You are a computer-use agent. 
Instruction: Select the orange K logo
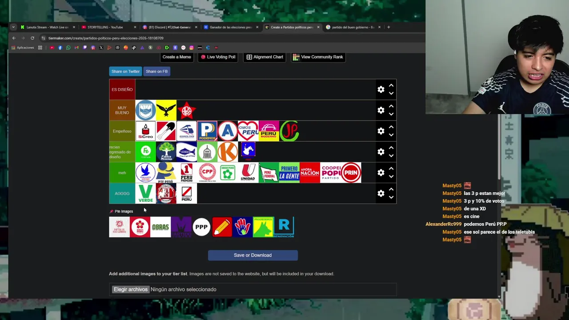tap(228, 152)
